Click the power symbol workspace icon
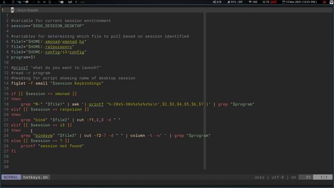The image size is (334, 188). [x=20, y=2]
